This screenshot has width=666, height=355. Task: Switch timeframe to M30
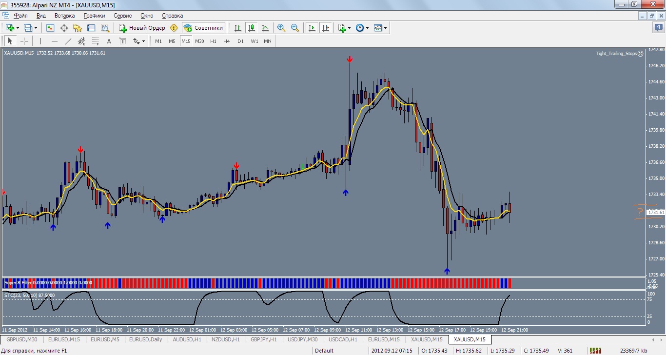199,41
